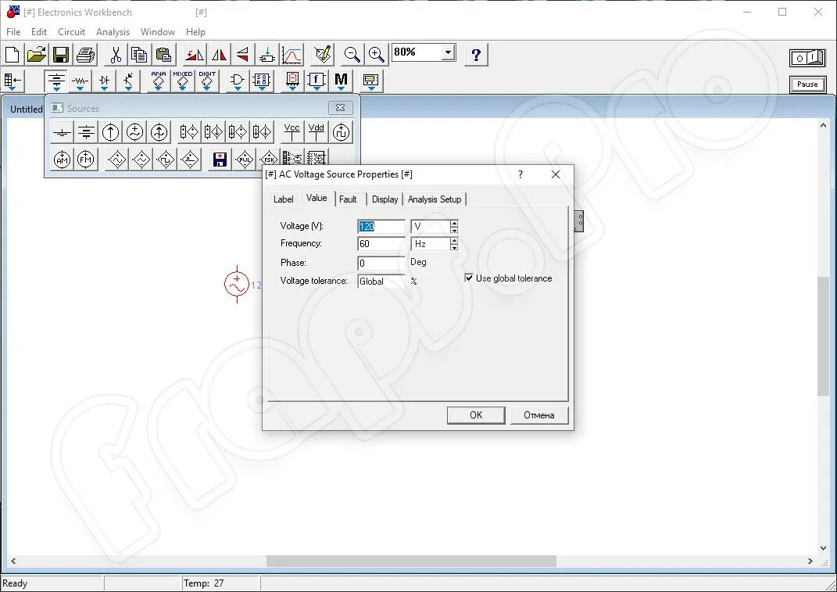
Task: Click the Rotate component icon
Action: pos(195,55)
